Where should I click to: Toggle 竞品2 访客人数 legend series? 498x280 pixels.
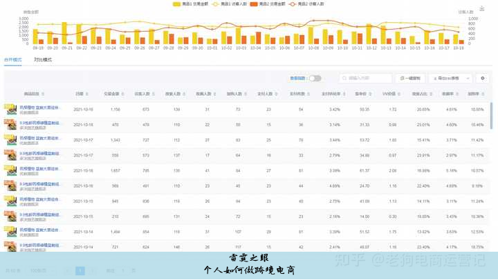309,3
